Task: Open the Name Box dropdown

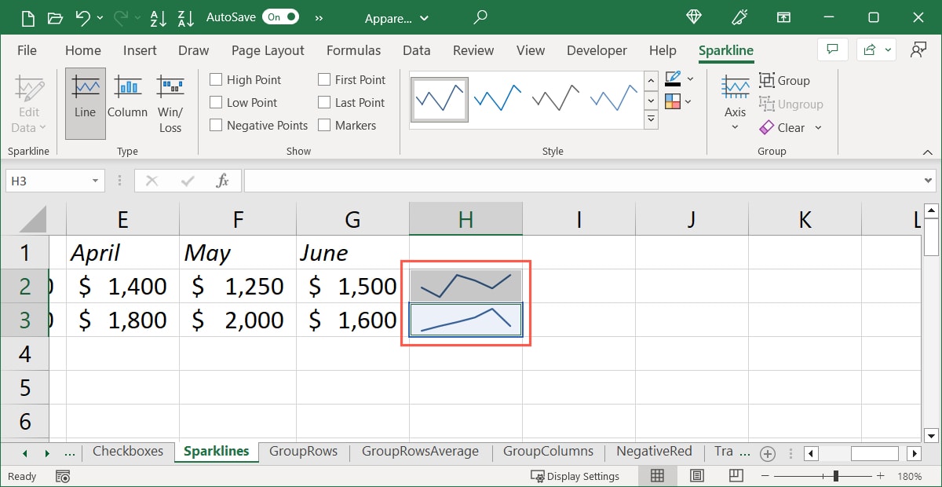Action: pos(93,180)
